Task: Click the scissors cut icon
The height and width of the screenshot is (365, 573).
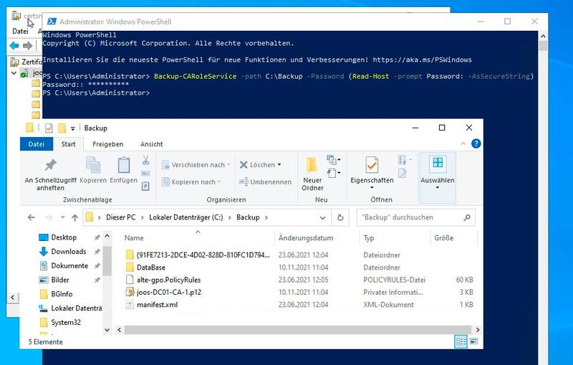Action: tap(145, 160)
